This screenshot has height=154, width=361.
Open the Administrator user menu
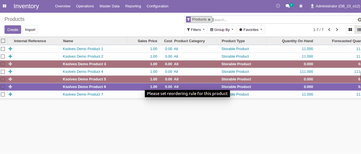coord(336,6)
